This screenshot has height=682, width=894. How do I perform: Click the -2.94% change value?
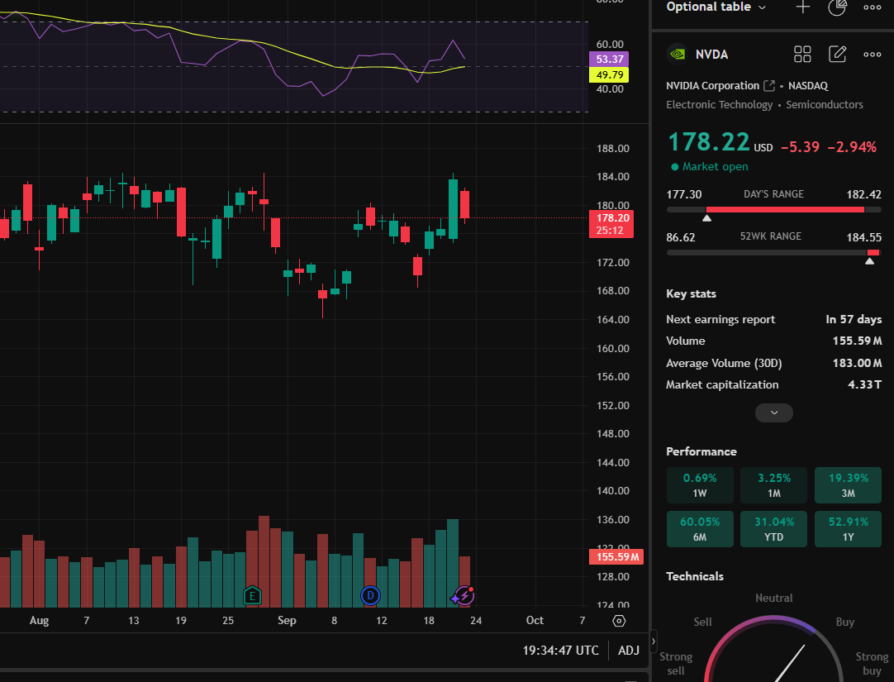click(852, 147)
